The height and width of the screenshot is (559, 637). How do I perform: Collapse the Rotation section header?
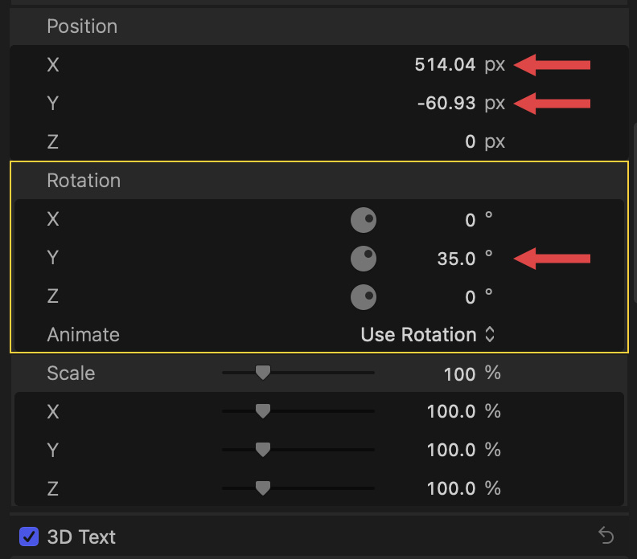click(84, 181)
